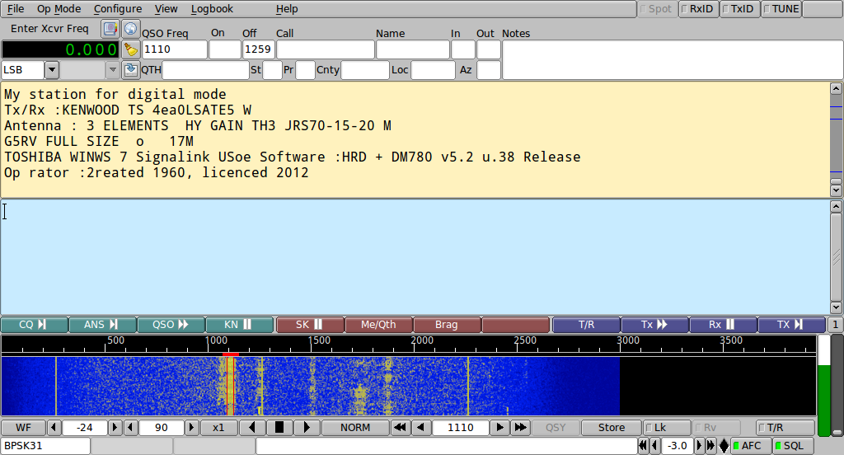
Task: Open the Configure menu
Action: pyautogui.click(x=118, y=9)
